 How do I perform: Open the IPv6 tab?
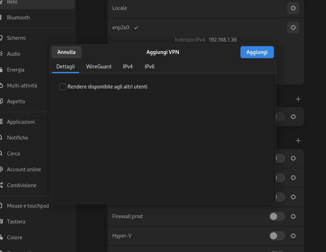pyautogui.click(x=149, y=67)
